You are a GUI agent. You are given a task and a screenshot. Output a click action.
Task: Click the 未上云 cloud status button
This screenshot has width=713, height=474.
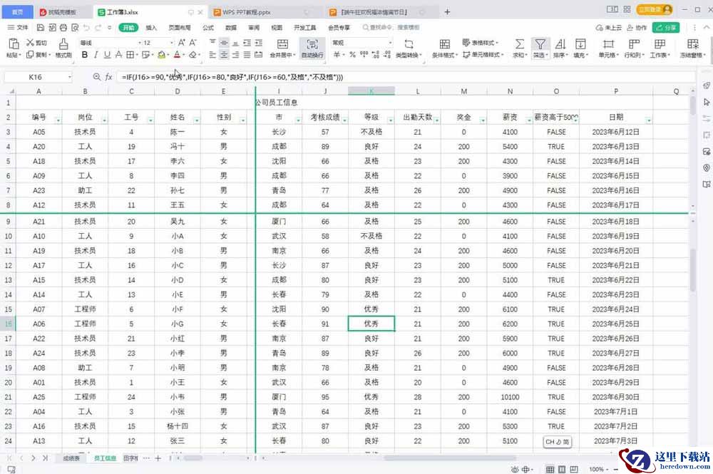point(608,28)
